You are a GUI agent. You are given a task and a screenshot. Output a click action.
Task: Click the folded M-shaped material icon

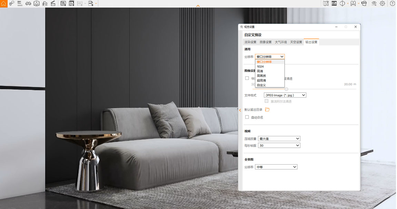click(353, 3)
